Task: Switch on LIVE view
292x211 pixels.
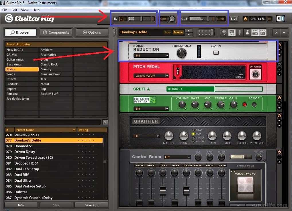Action: pos(234,19)
